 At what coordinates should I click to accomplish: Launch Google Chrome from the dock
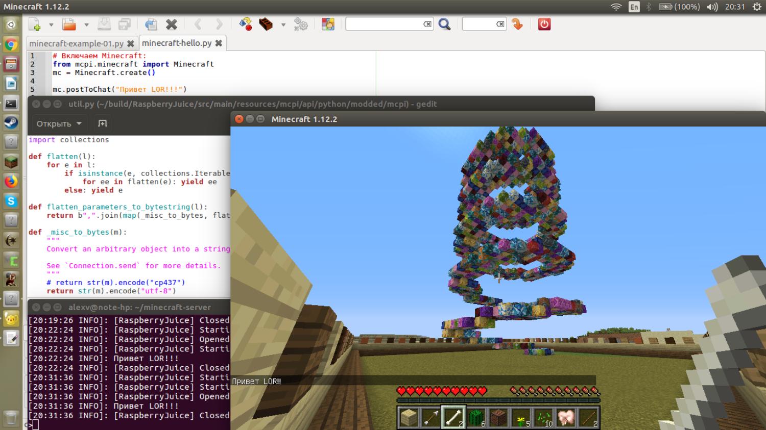point(11,44)
